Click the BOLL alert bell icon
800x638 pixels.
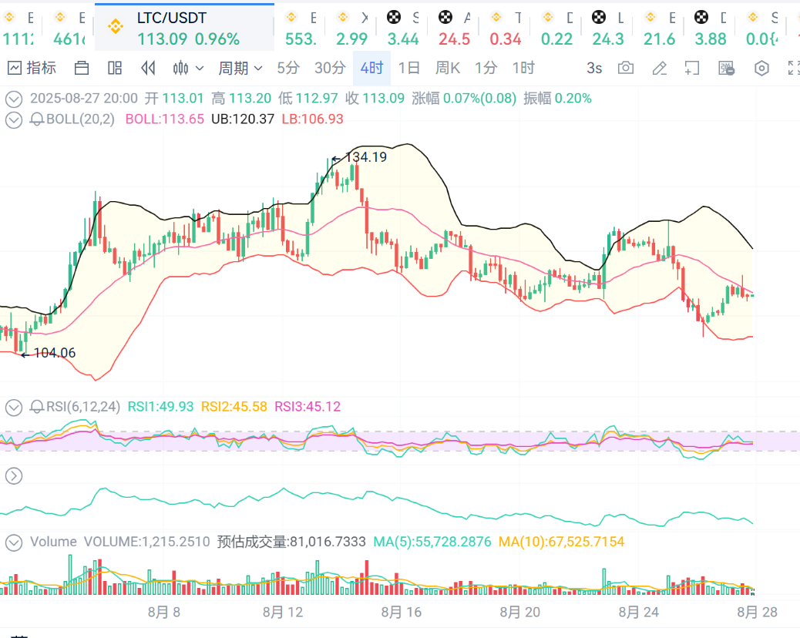[x=37, y=119]
